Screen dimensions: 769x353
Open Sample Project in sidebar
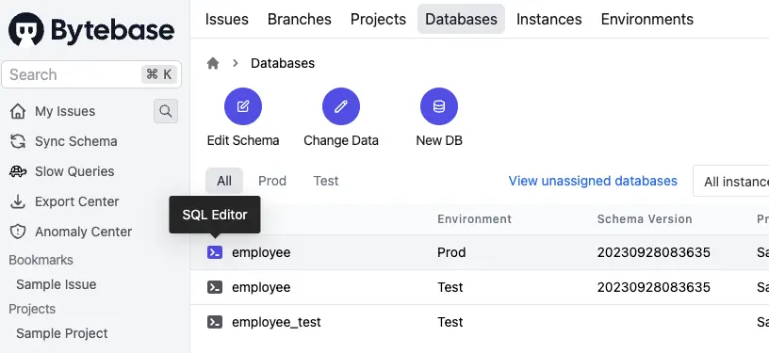(x=62, y=333)
